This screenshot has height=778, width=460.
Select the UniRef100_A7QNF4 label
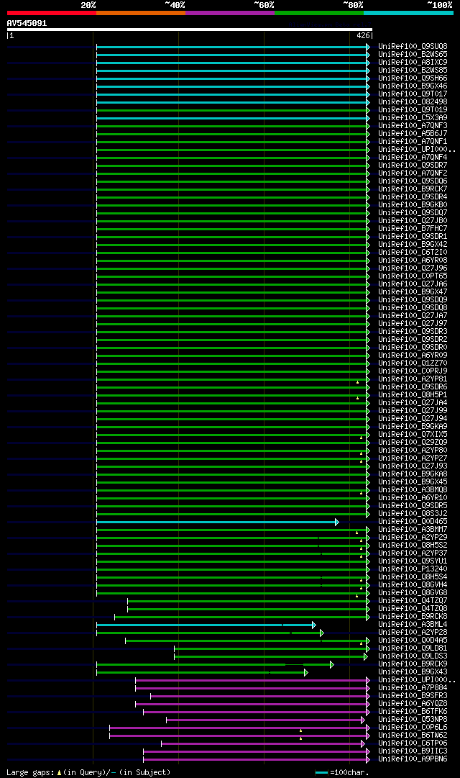click(x=413, y=158)
